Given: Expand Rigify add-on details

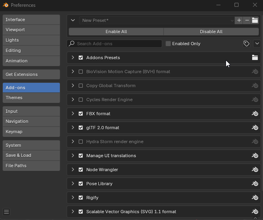Looking at the screenshot, I should tap(73, 198).
